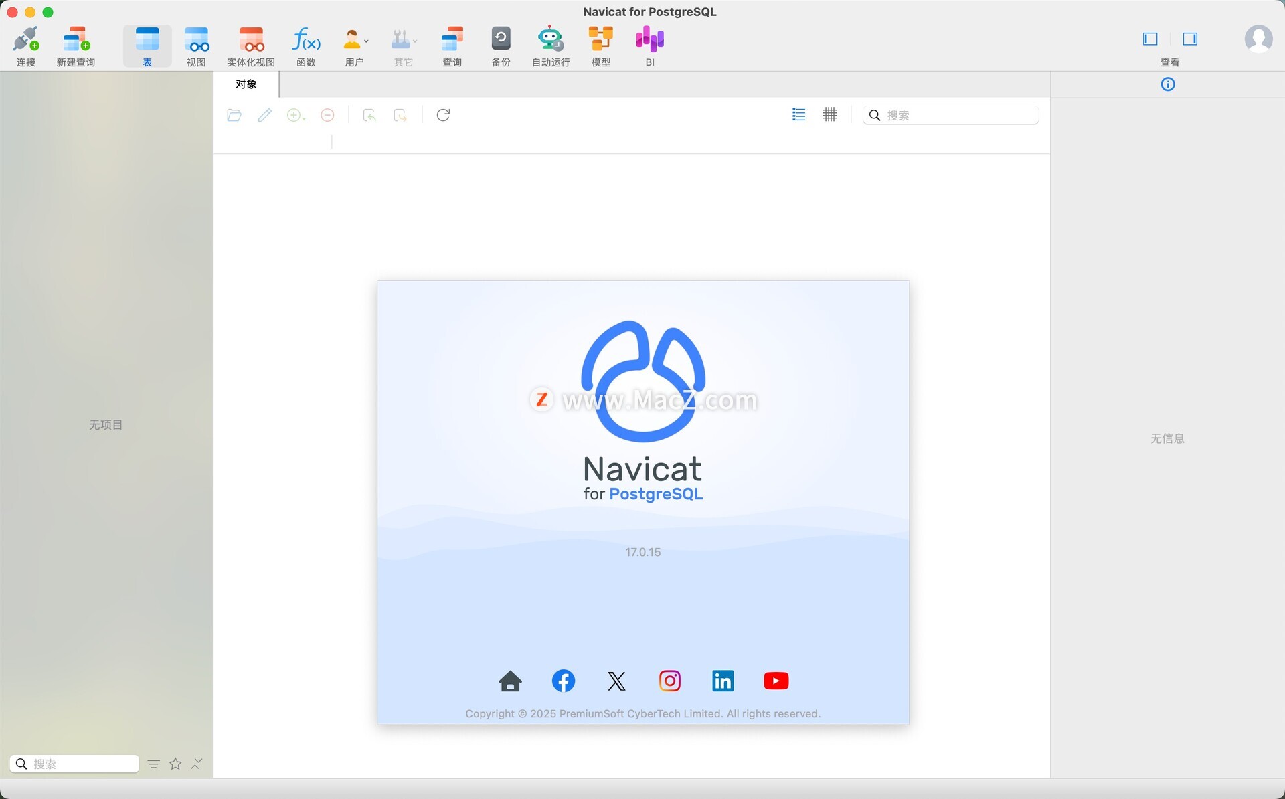Toggle the right information pane view
This screenshot has width=1285, height=799.
(1190, 39)
